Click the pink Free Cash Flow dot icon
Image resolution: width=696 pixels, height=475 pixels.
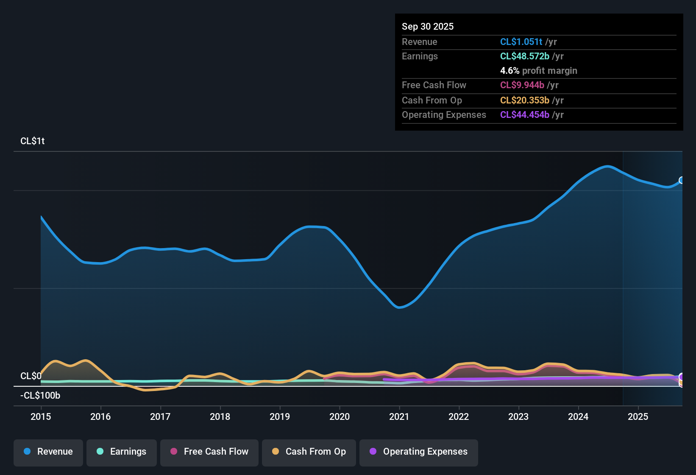(173, 452)
